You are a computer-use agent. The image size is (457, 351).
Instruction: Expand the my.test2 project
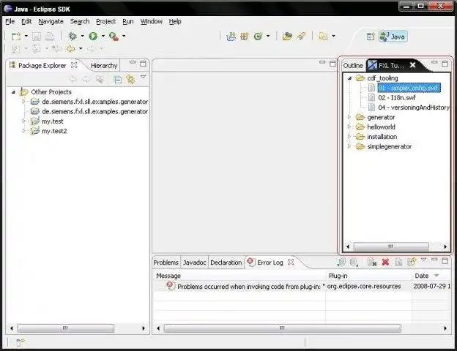[x=24, y=131]
